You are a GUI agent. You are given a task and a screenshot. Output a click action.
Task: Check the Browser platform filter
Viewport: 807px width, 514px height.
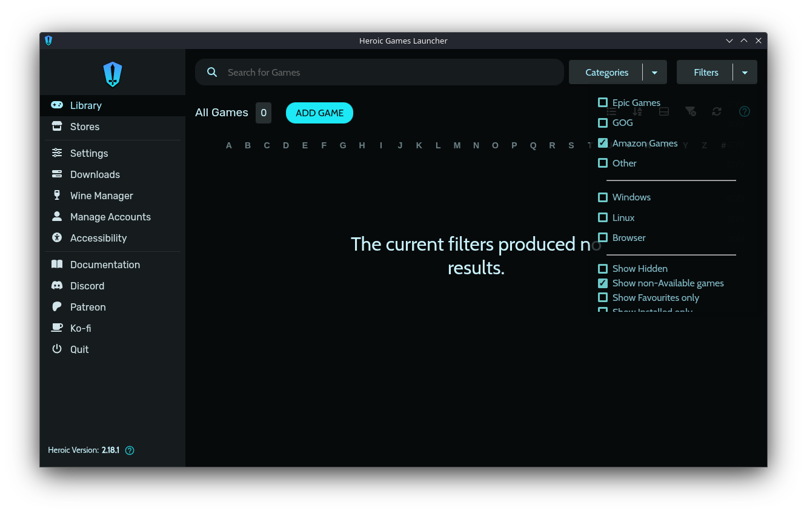(x=603, y=237)
